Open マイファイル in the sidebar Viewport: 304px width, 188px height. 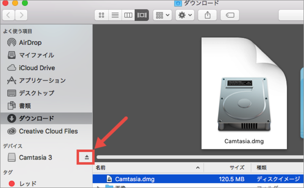(46, 55)
